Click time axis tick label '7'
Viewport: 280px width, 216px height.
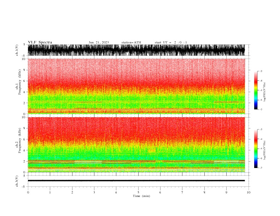coord(182,192)
